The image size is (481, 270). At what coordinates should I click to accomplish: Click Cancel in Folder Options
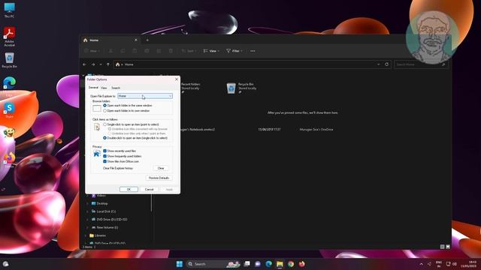click(x=149, y=190)
